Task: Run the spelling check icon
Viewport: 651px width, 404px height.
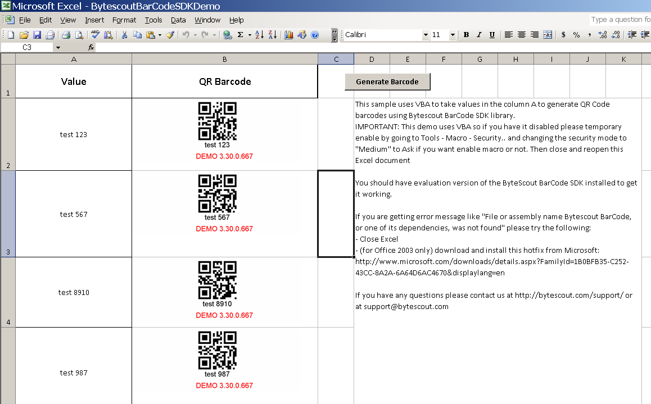Action: [x=95, y=35]
